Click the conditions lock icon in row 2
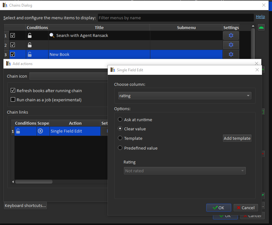 pyautogui.click(x=30, y=45)
